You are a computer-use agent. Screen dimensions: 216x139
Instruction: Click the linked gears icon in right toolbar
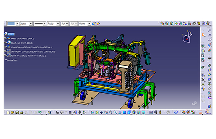(203, 67)
